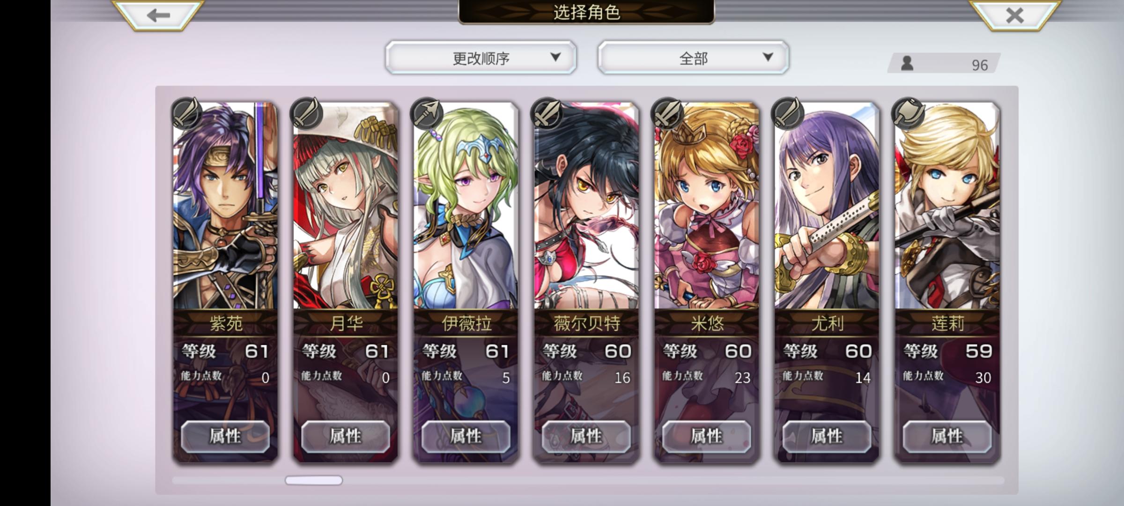Image resolution: width=1124 pixels, height=506 pixels.
Task: Click the weapon icon on 月华's card
Action: [306, 113]
